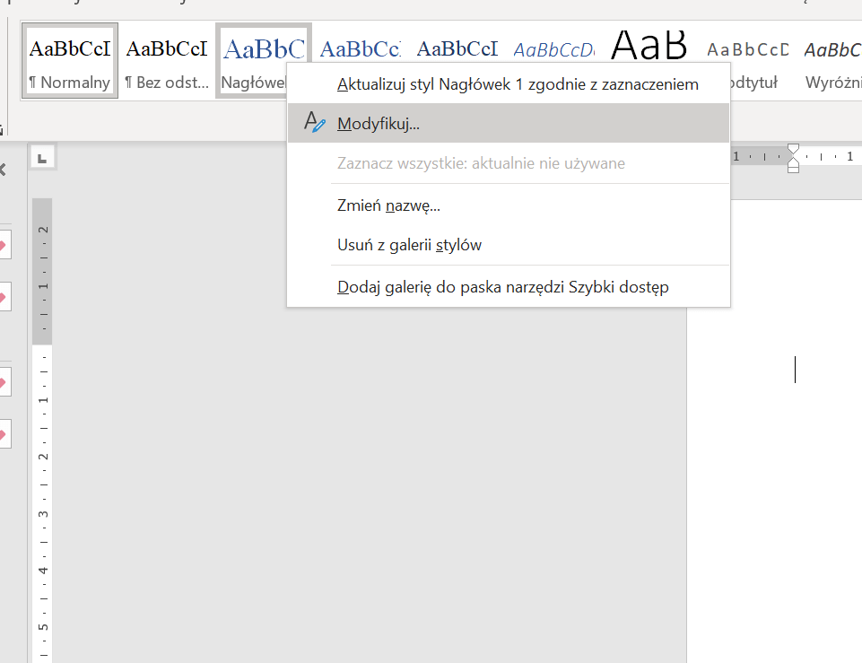Click the topmost pink icon in left pane

[3, 244]
